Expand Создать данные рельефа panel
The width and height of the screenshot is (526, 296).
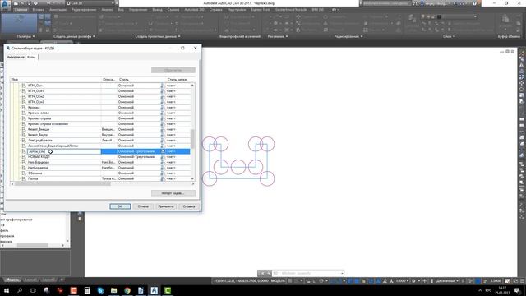click(x=74, y=36)
